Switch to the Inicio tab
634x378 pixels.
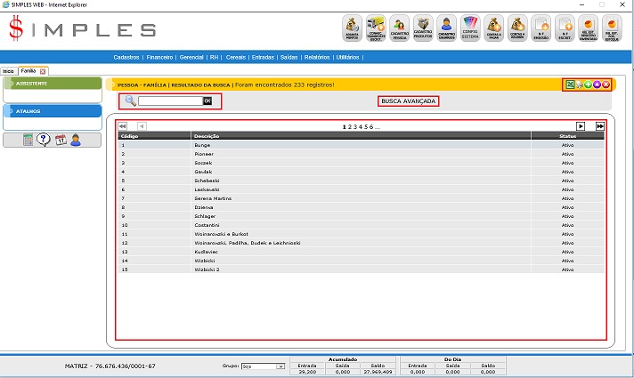pyautogui.click(x=9, y=70)
